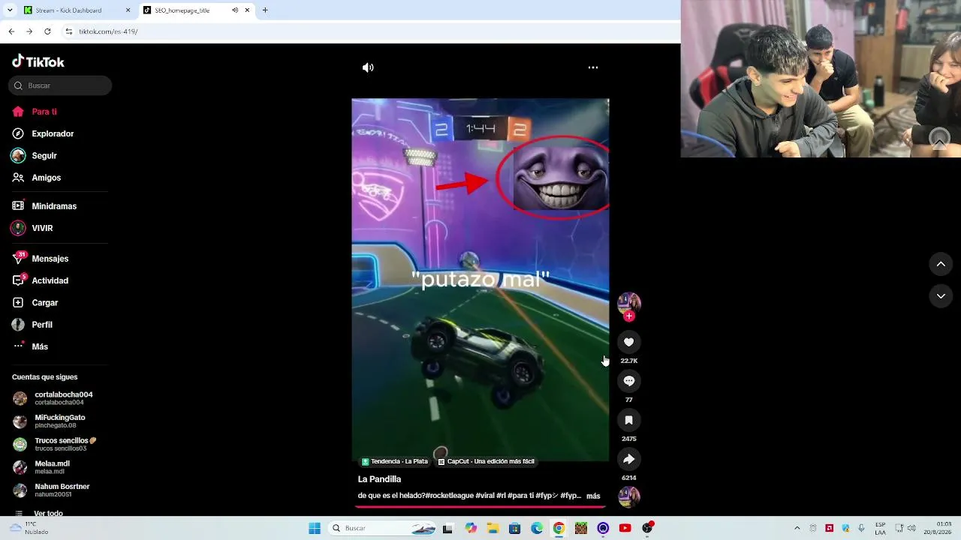View site information for tiktok.com
The height and width of the screenshot is (540, 961).
click(69, 31)
